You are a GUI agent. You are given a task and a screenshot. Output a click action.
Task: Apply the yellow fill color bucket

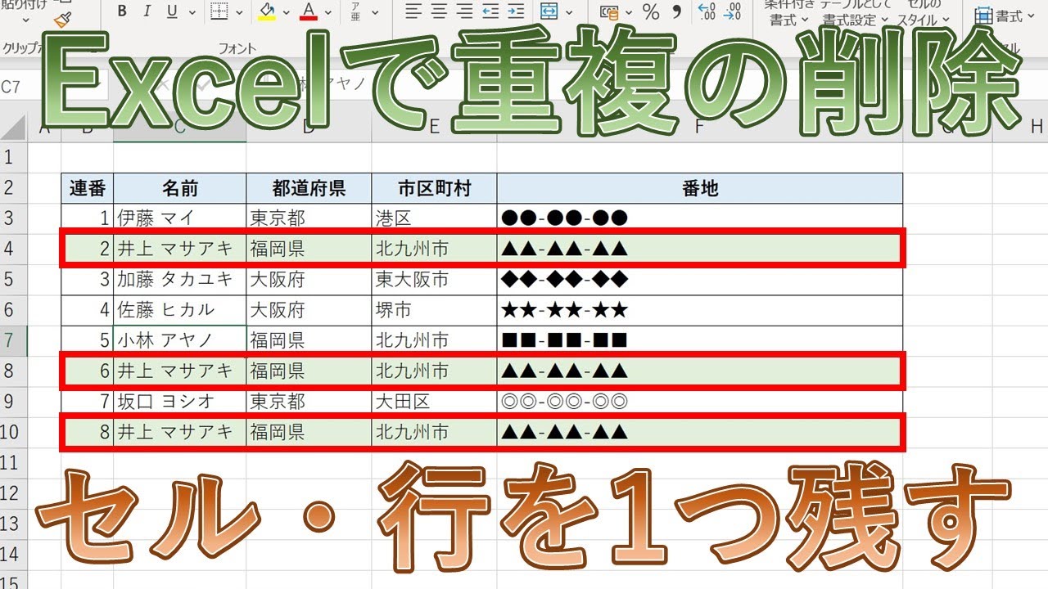tap(267, 11)
